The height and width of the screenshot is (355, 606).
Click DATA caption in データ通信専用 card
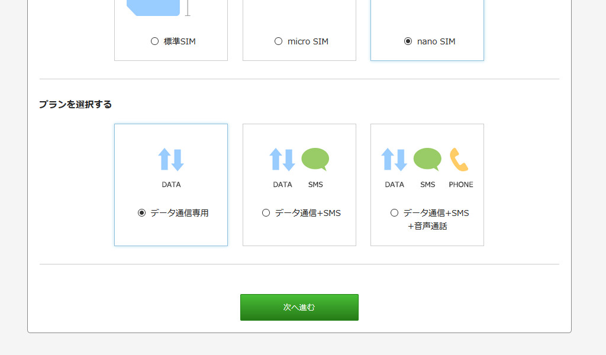171,185
